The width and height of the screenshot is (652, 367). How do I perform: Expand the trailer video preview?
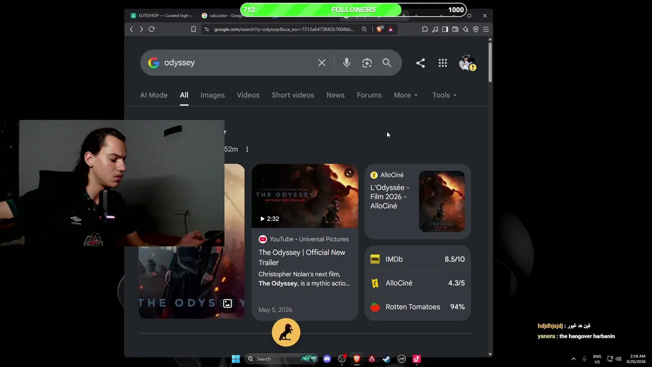pyautogui.click(x=349, y=173)
